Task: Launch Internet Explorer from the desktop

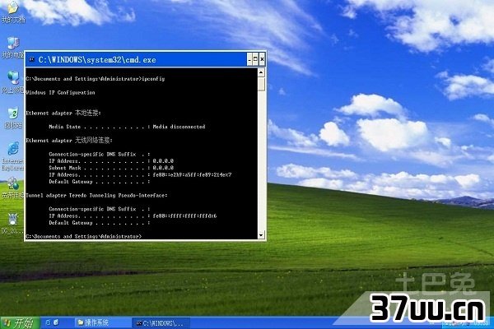Action: [12, 156]
